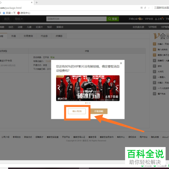
Task: Switch to the 充值 tab
Action: [x=14, y=36]
